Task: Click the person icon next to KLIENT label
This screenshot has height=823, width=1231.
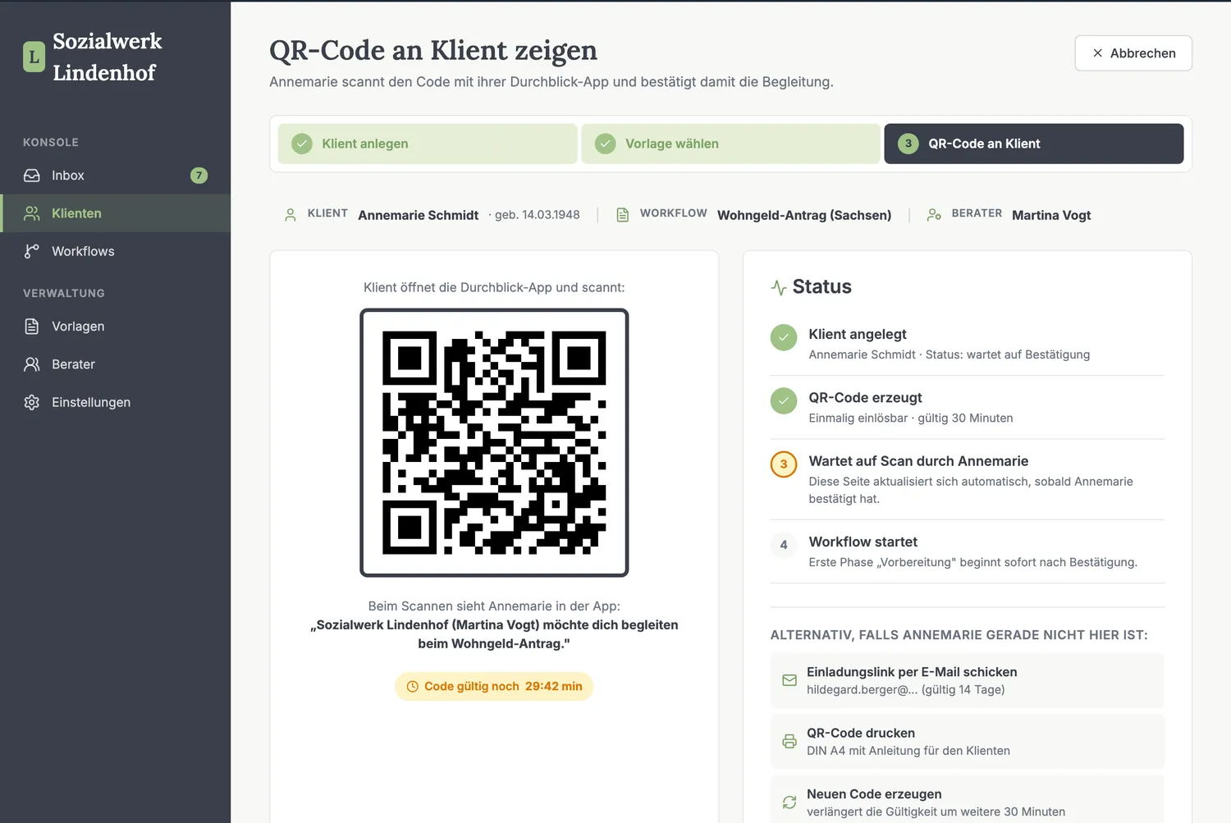Action: 291,215
